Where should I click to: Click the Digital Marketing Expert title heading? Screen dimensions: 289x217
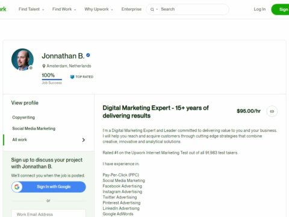point(155,112)
